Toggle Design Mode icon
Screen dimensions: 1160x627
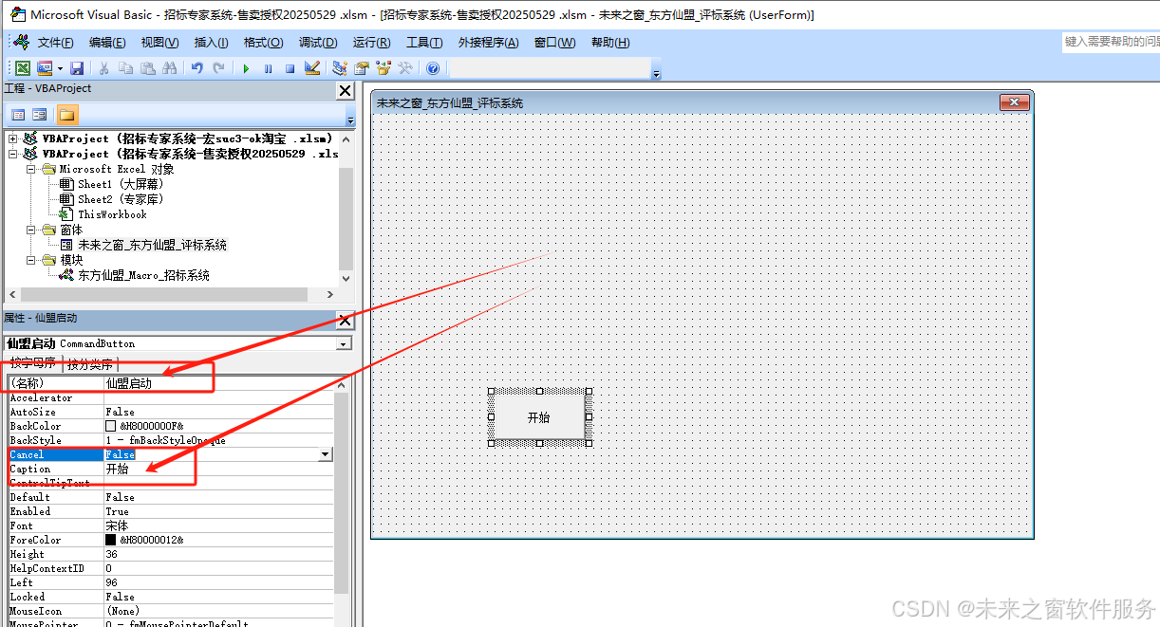click(x=312, y=68)
